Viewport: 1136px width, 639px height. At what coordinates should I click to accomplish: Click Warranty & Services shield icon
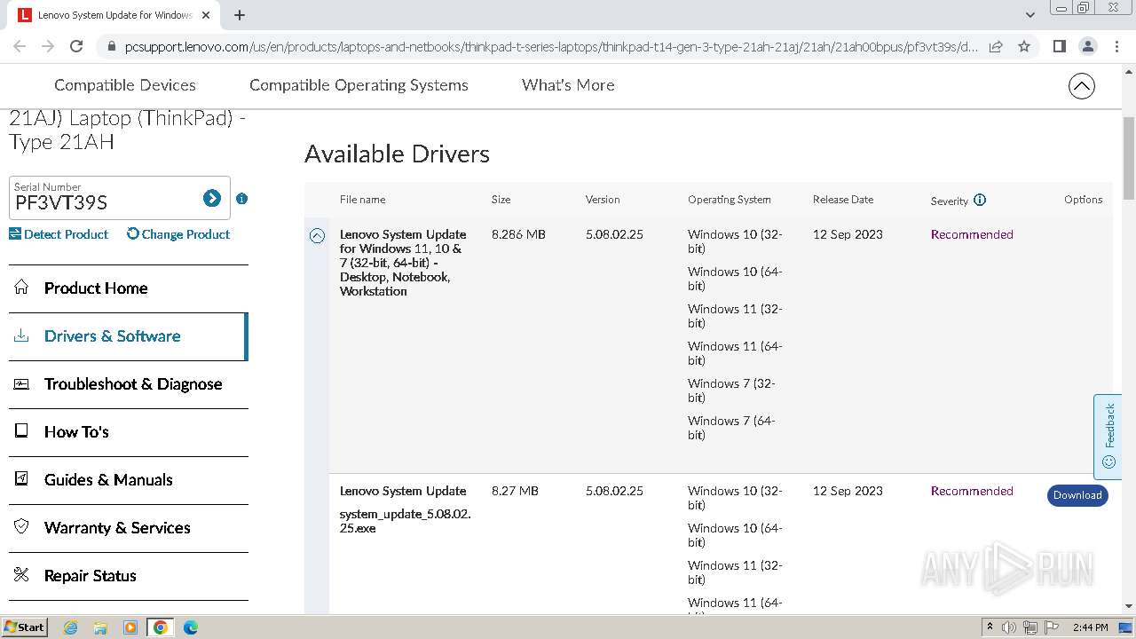tap(22, 527)
